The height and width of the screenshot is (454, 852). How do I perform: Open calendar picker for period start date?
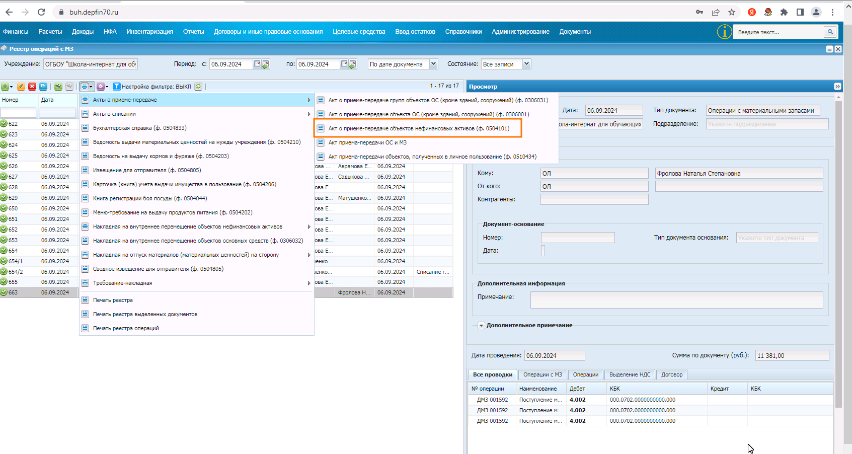257,64
